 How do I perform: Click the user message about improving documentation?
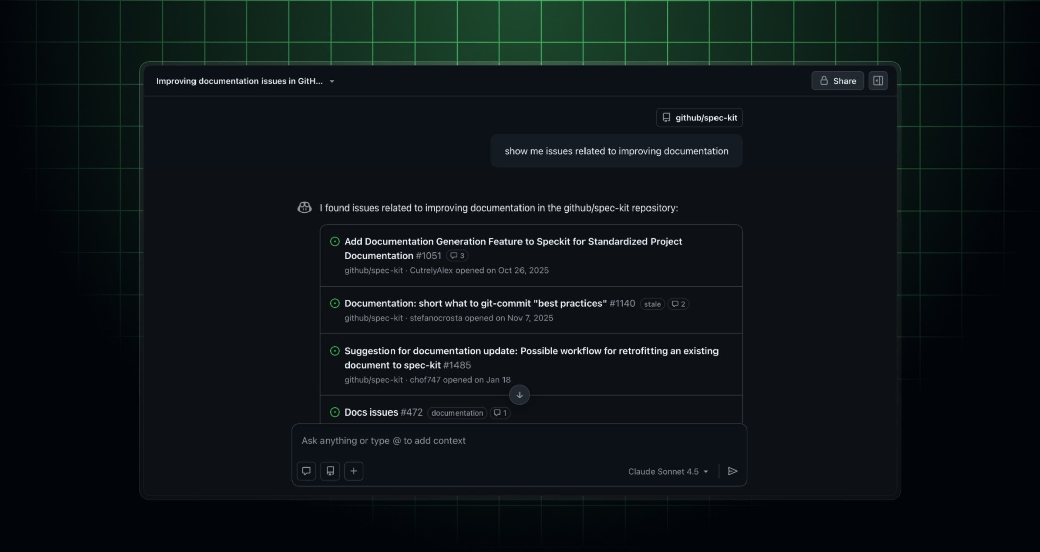[616, 151]
